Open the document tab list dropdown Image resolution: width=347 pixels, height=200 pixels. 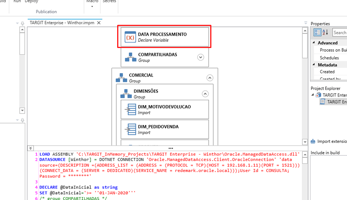[306, 23]
